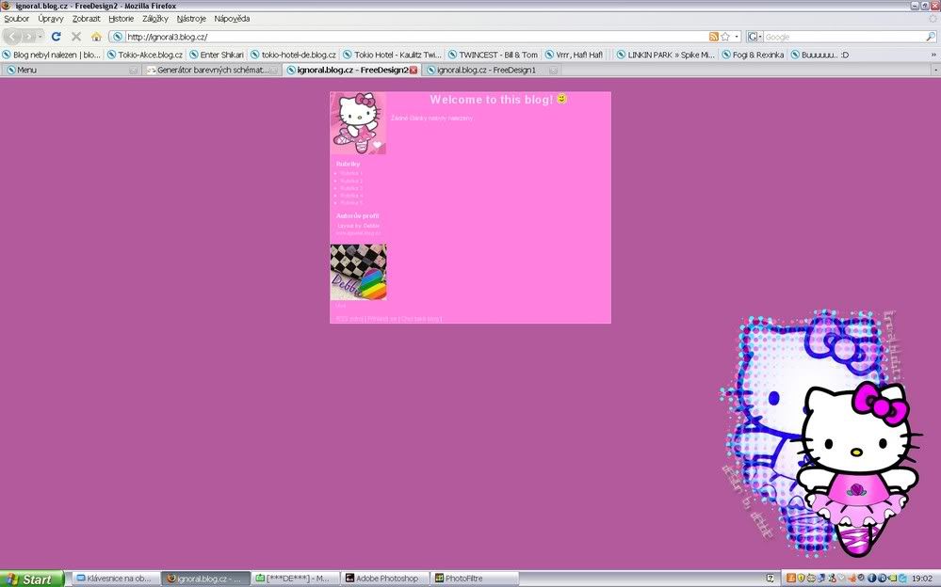Bookmark this page with the star icon
Image resolution: width=941 pixels, height=587 pixels.
(725, 37)
